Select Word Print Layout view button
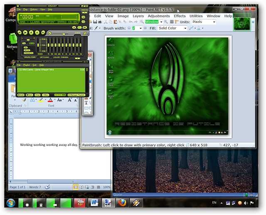The height and width of the screenshot is (215, 266). [76, 187]
